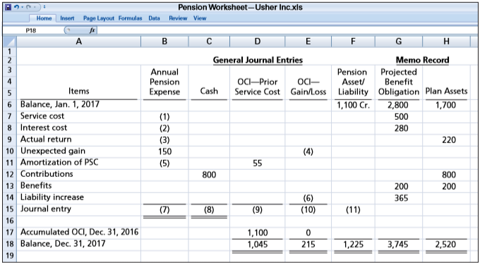
Task: Select the 280 interest cost value
Action: (x=398, y=128)
